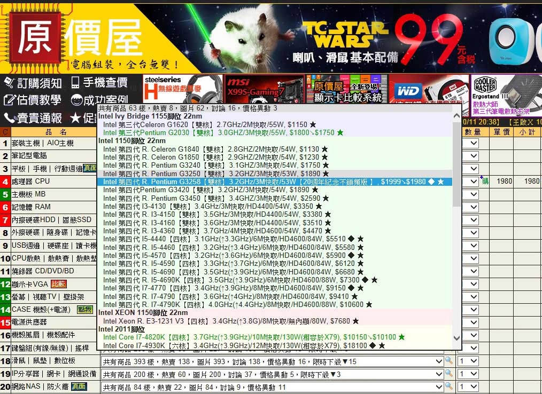542x394 pixels.
Task: Click the orange 比較 badge next to 顯示卡VGA
Action: coord(58,284)
